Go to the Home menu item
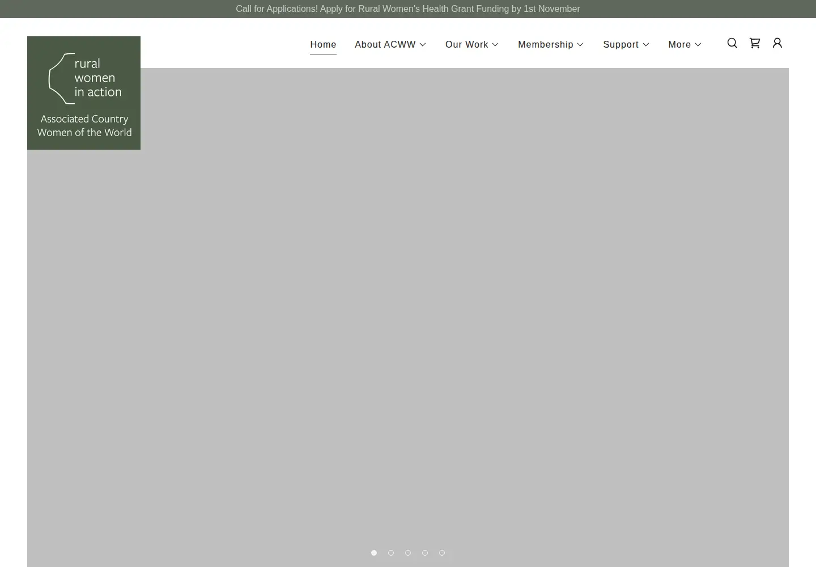The width and height of the screenshot is (816, 567). (323, 44)
